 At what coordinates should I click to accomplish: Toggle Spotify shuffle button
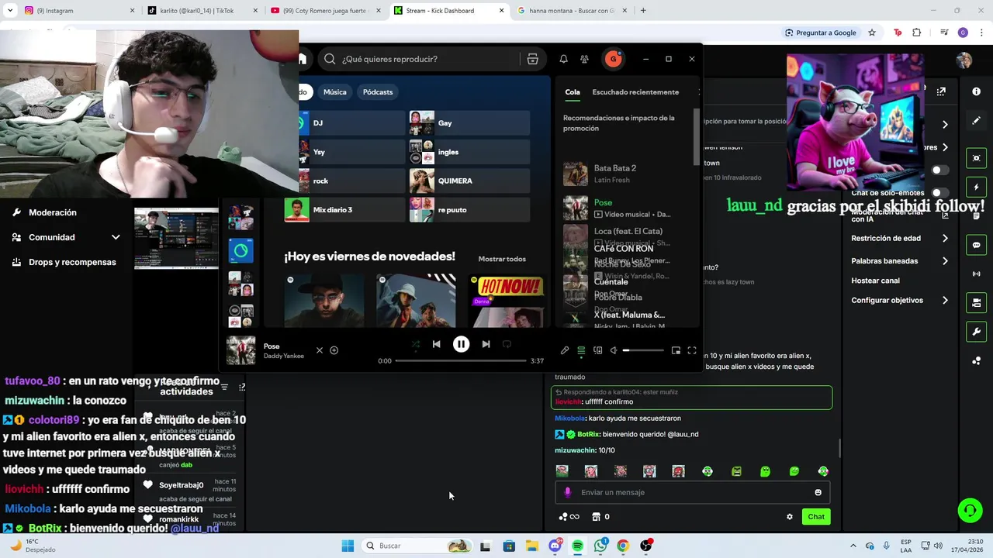(416, 344)
